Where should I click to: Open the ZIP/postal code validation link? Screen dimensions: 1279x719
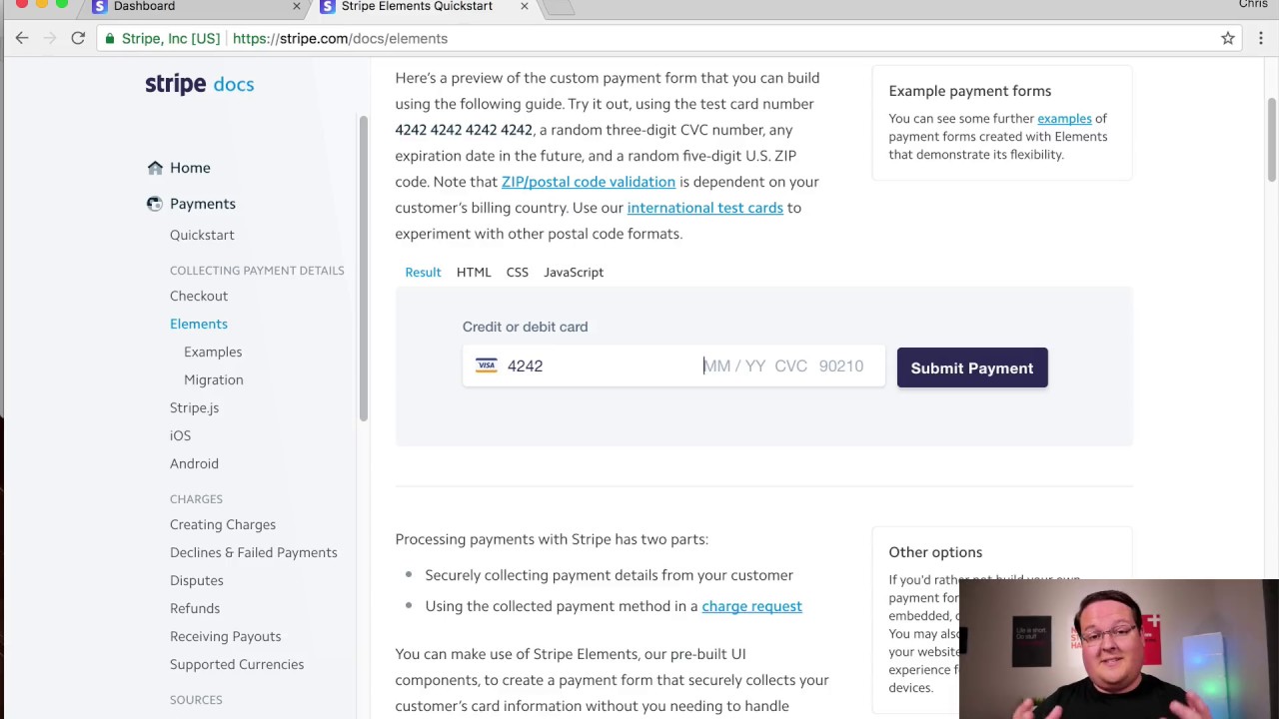click(x=589, y=182)
